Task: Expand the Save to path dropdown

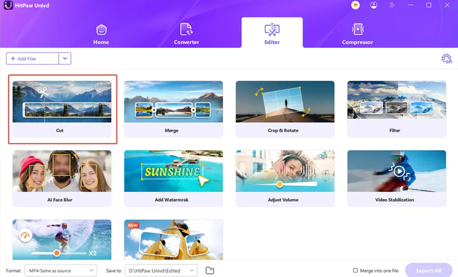Action: point(192,270)
